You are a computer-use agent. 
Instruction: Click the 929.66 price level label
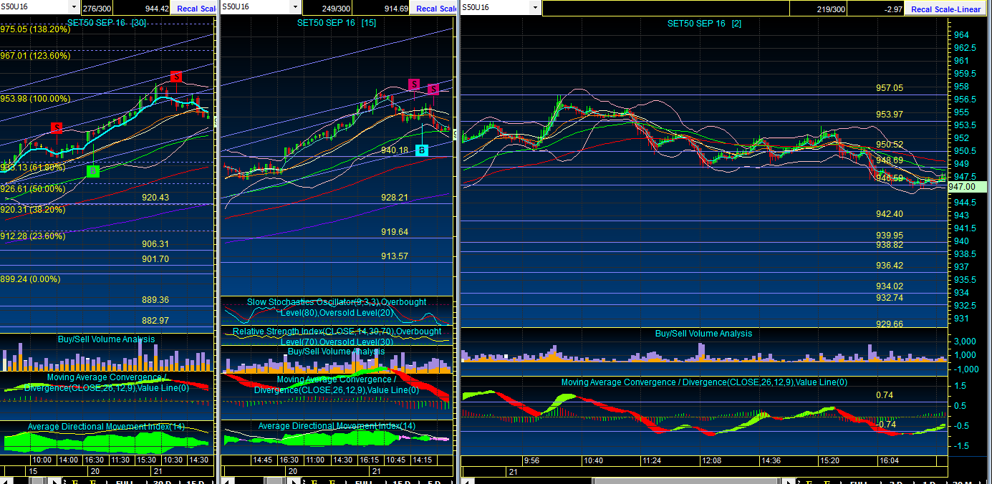click(x=890, y=324)
